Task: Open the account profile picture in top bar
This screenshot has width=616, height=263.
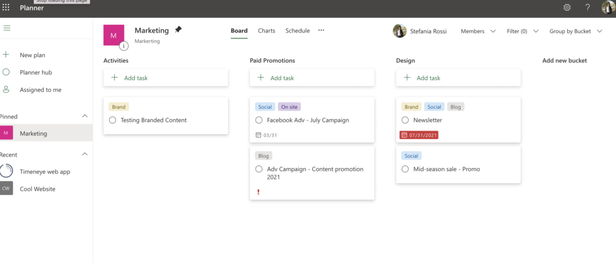Action: [x=609, y=7]
